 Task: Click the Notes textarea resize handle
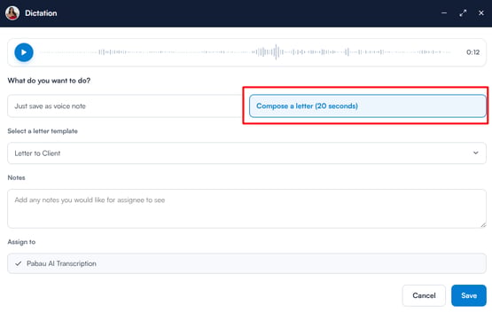[483, 224]
